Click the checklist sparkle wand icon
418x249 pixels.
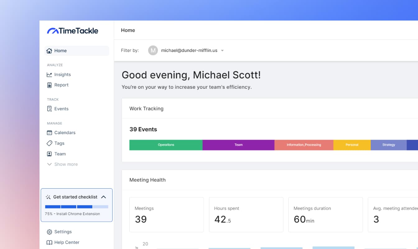(48, 197)
